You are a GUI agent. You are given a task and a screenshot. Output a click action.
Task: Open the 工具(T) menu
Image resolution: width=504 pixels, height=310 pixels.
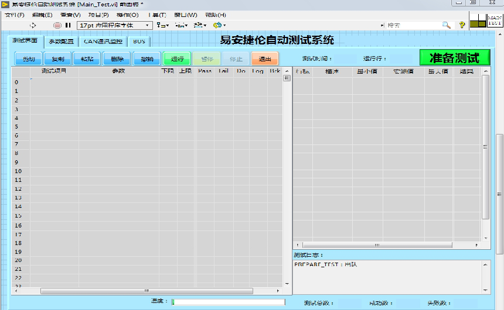click(x=157, y=15)
